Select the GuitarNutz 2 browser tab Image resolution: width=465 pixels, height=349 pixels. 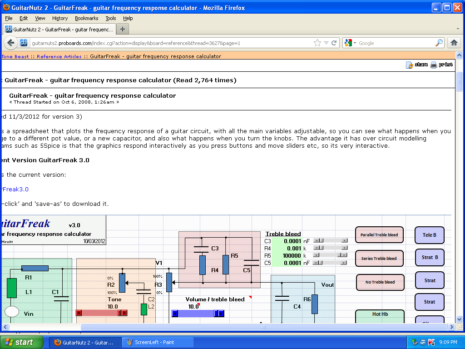pos(59,30)
